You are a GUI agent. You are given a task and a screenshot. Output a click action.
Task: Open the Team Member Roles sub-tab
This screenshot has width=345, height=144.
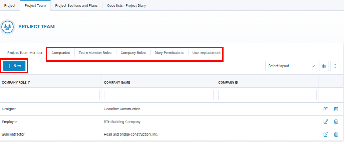click(95, 53)
